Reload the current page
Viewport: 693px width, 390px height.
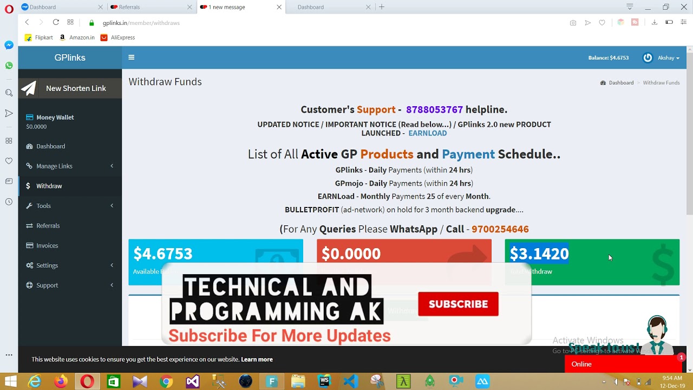coord(56,22)
